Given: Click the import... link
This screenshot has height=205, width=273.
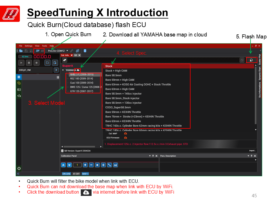Looking at the screenshot, I should click(252, 151).
